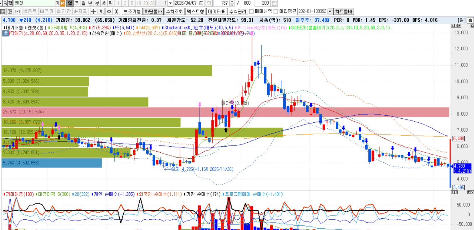Select the 12.07% green volume-profile bar
The image size is (474, 230).
[x=107, y=70]
